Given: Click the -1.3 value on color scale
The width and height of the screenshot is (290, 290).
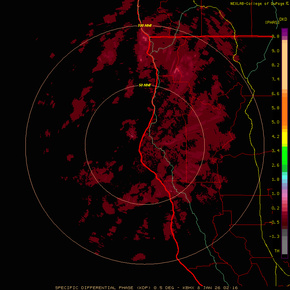Looking at the screenshot, I should (x=274, y=237).
